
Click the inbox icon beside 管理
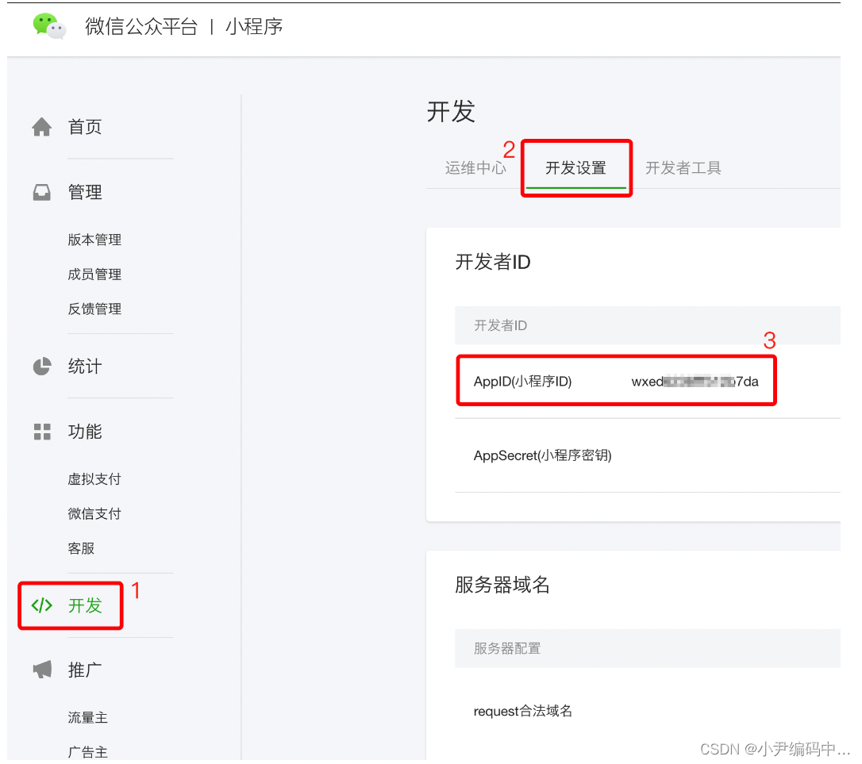42,192
